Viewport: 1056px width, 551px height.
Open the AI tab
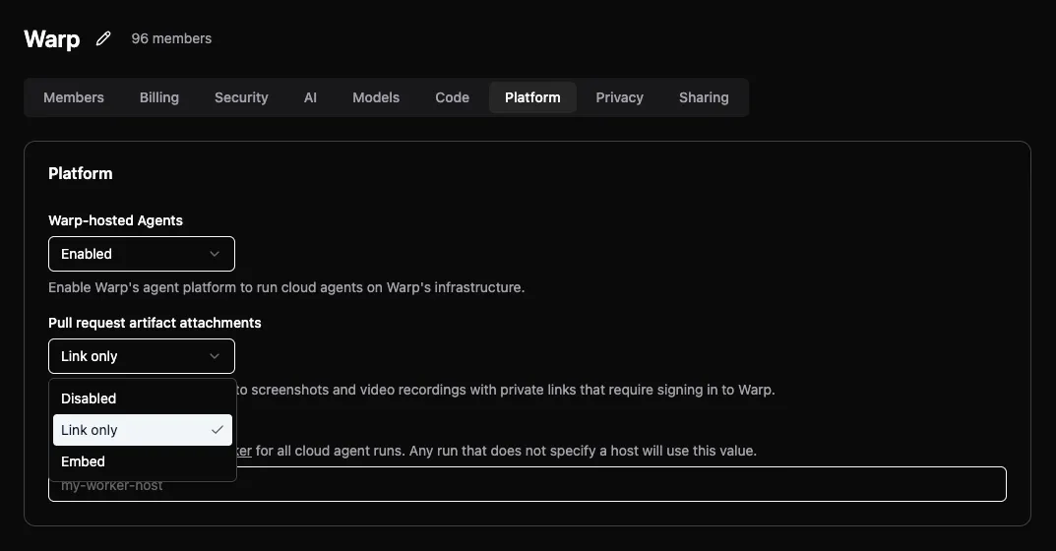(x=310, y=97)
